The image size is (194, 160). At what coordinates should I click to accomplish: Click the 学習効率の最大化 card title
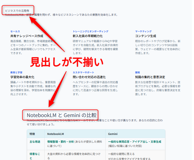click(22, 77)
